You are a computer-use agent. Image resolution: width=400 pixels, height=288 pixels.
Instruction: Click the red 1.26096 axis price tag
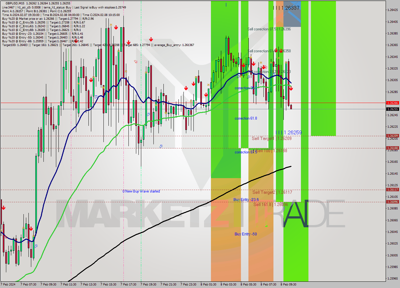(x=392, y=202)
